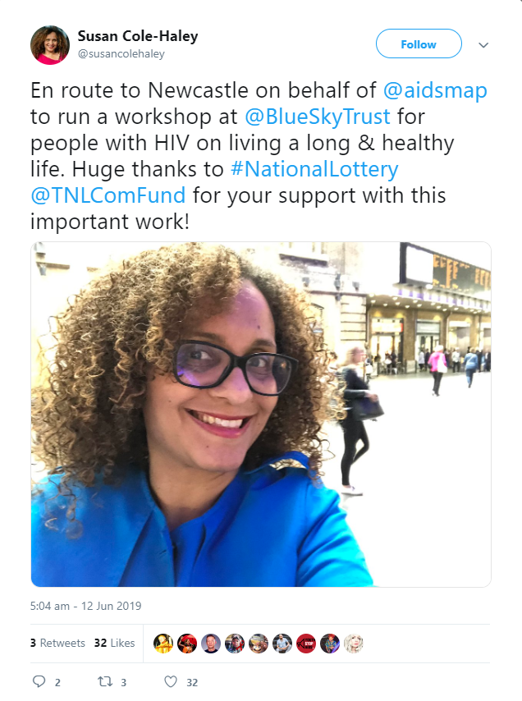
Task: Click the last blonde-haired liker avatar
Action: 354,644
